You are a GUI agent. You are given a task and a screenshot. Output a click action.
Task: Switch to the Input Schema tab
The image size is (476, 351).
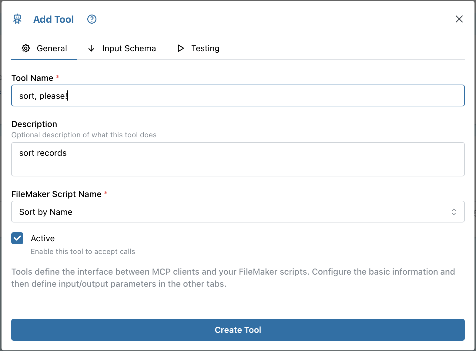129,48
